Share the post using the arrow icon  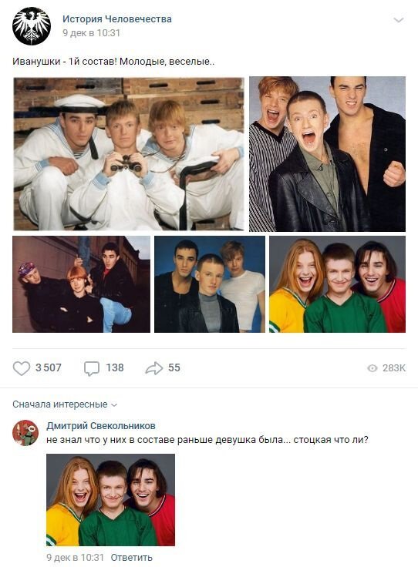click(x=154, y=368)
